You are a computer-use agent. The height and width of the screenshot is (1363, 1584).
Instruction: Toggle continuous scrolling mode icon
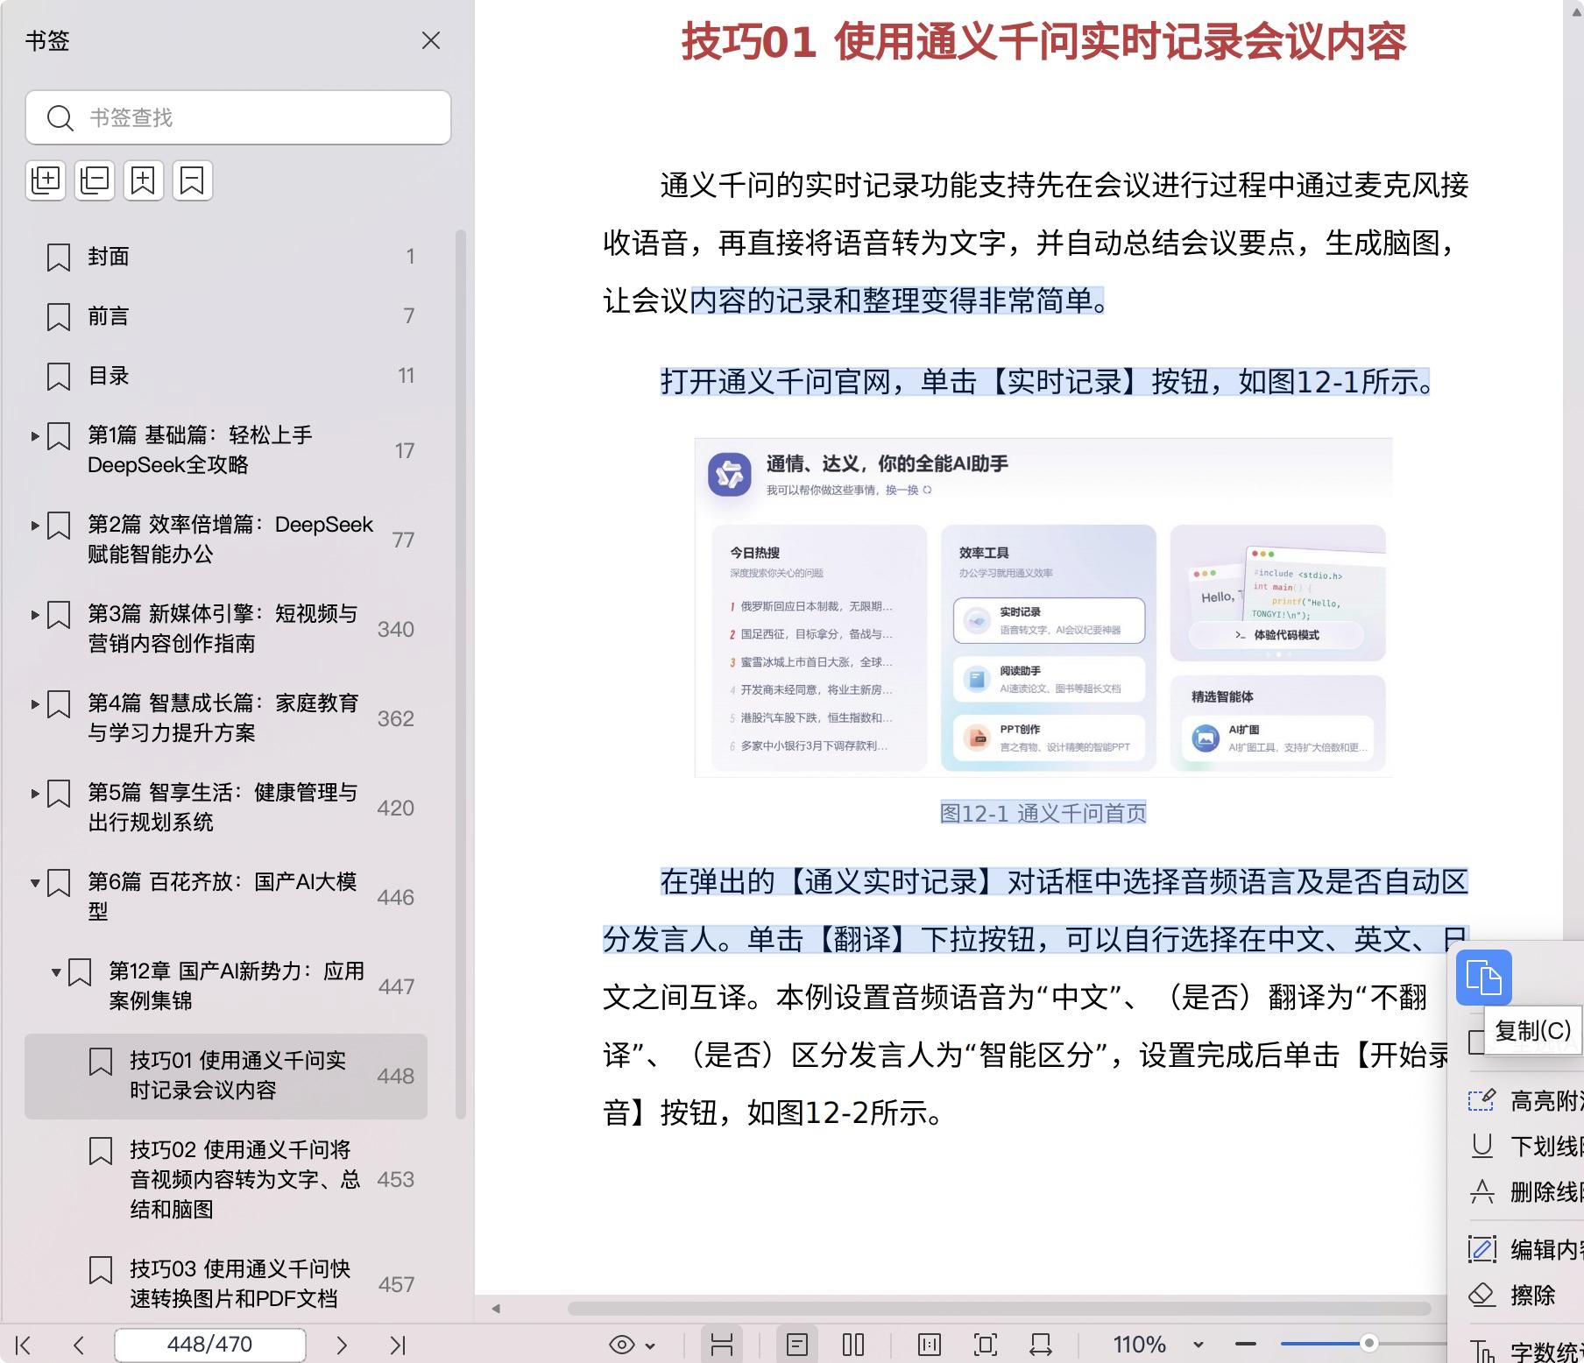click(x=722, y=1345)
